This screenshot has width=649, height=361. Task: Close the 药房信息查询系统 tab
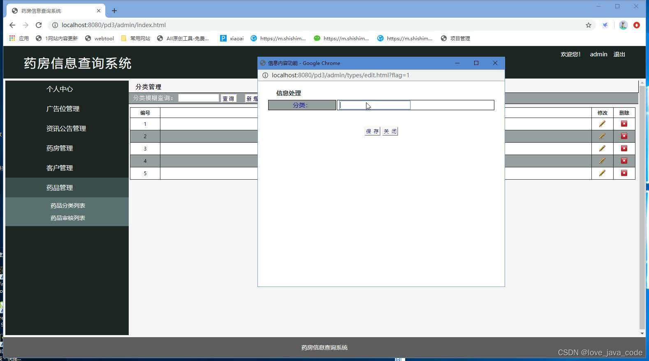(99, 11)
